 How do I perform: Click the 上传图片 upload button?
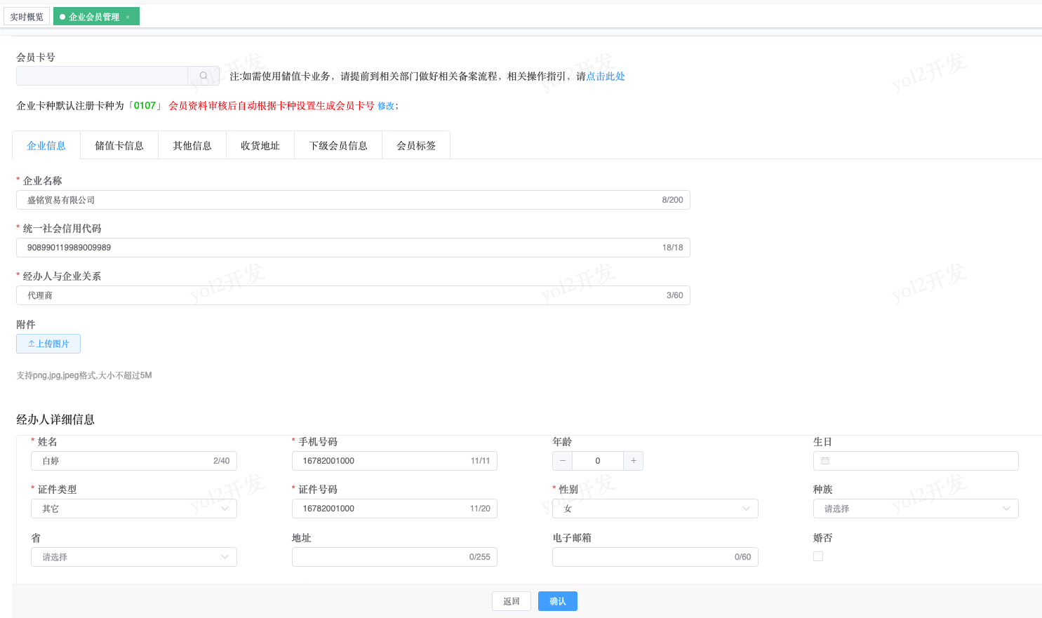pos(48,344)
